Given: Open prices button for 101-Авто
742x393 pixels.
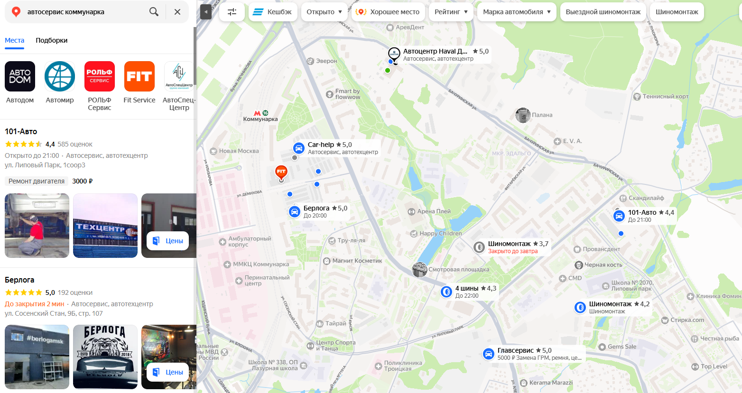Looking at the screenshot, I should [x=168, y=241].
